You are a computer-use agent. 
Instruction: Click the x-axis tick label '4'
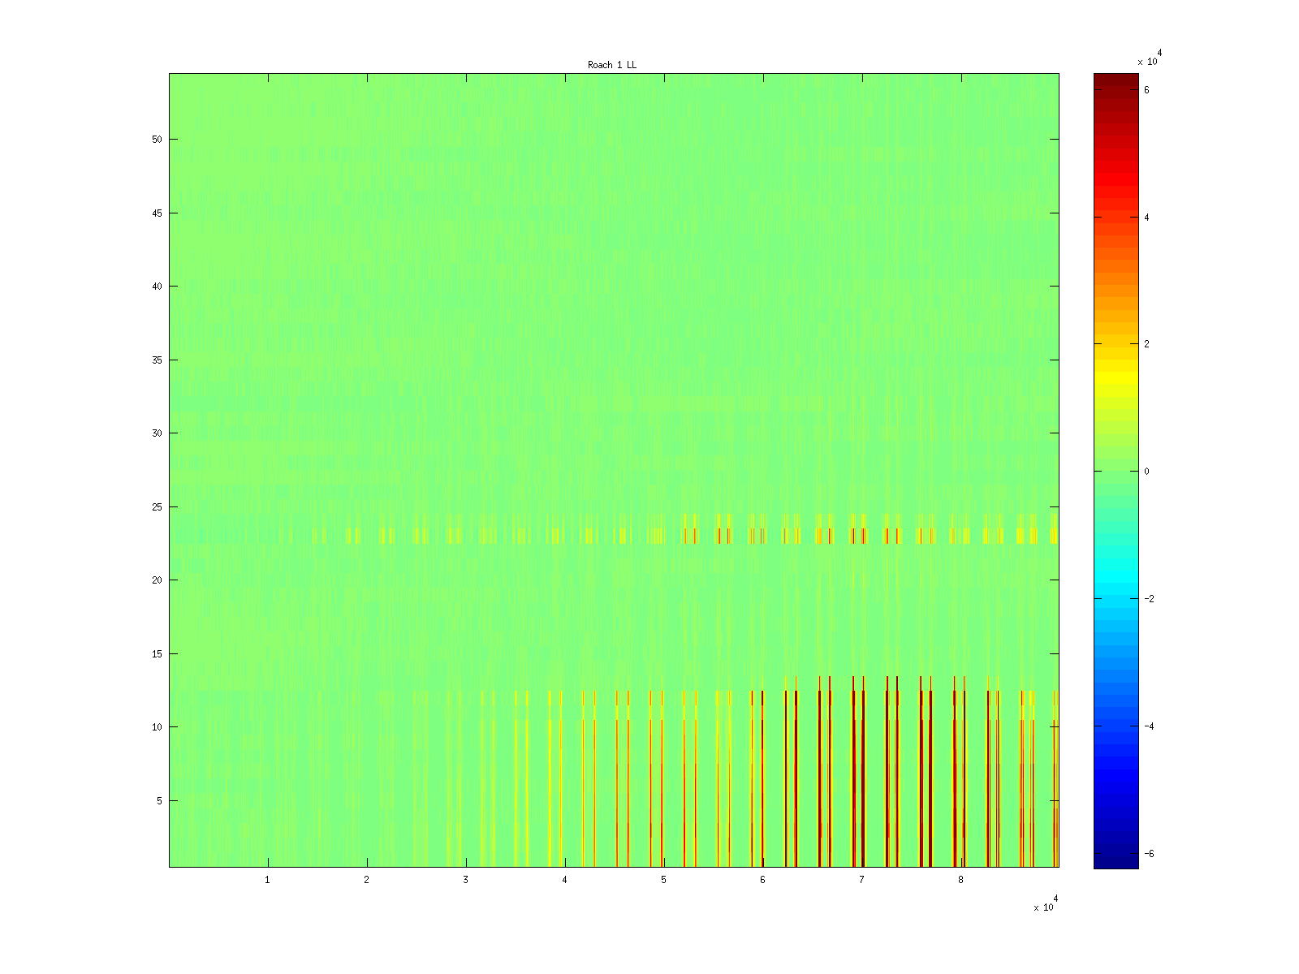[564, 881]
